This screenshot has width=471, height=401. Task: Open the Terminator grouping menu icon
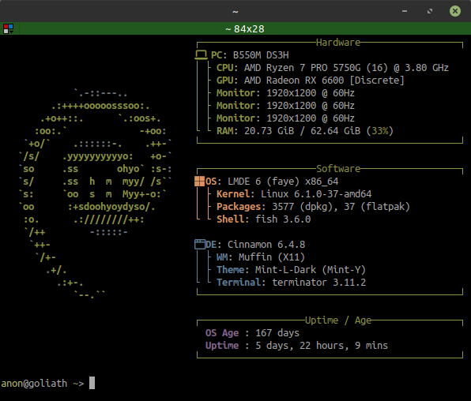[x=8, y=29]
